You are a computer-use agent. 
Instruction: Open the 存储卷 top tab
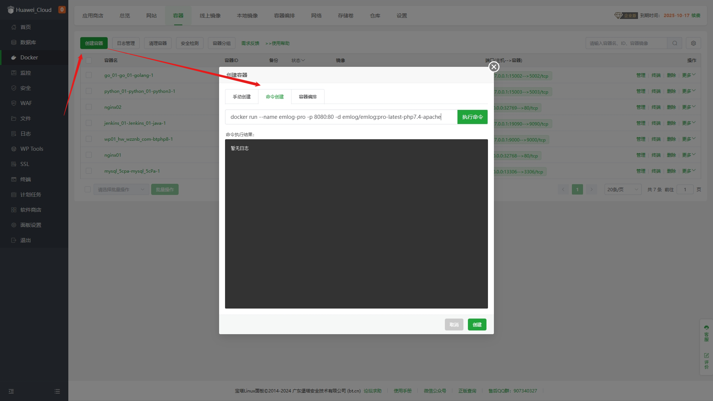pyautogui.click(x=346, y=16)
